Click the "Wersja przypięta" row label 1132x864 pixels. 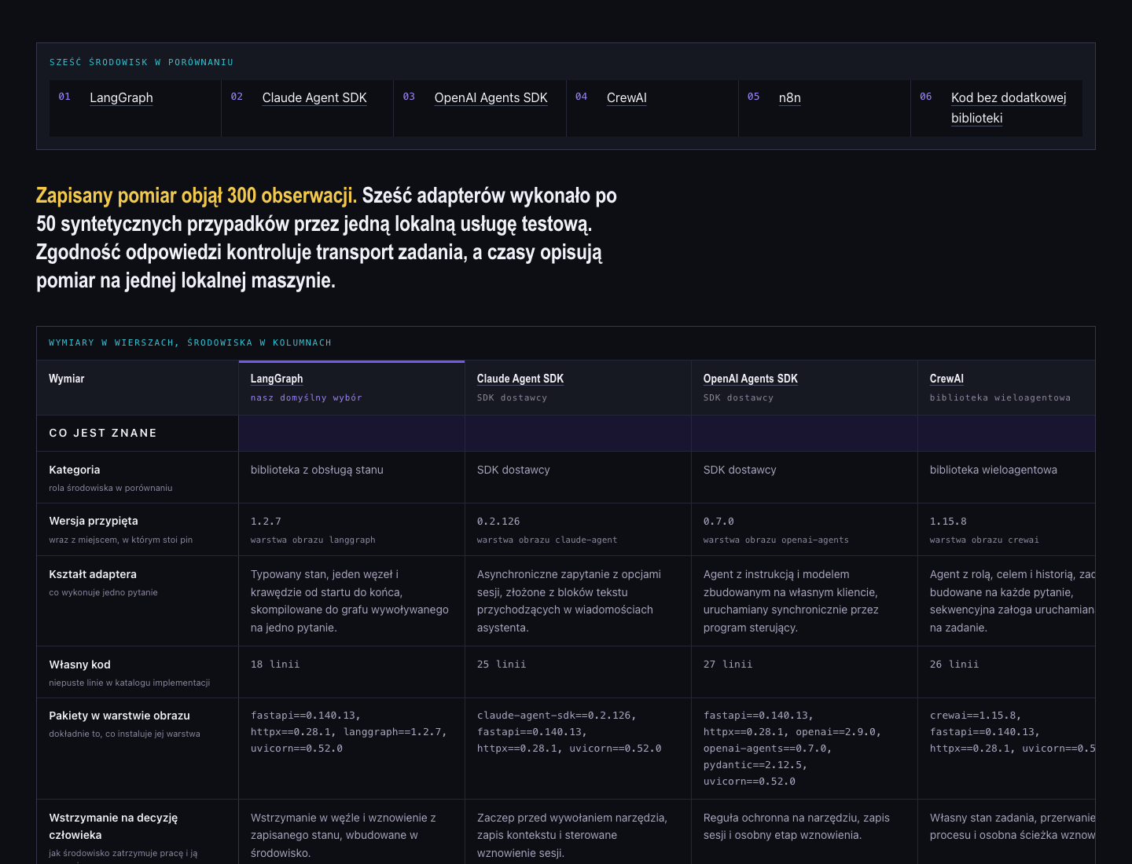(94, 521)
